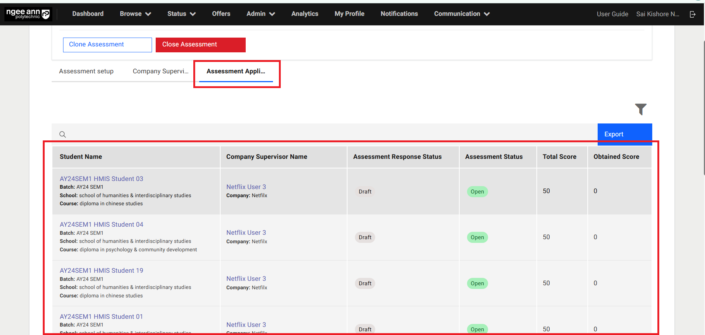705x335 pixels.
Task: Expand the Browse dropdown menu
Action: [x=135, y=14]
